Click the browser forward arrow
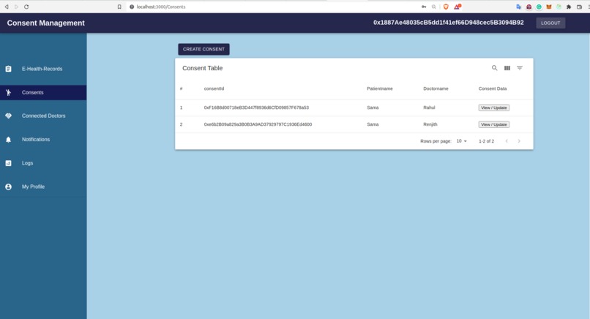 16,7
